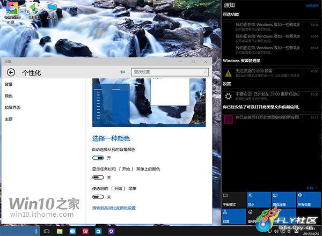The image size is (322, 236).
Task: Open the Display (显示) quick action tile
Action: pyautogui.click(x=258, y=199)
